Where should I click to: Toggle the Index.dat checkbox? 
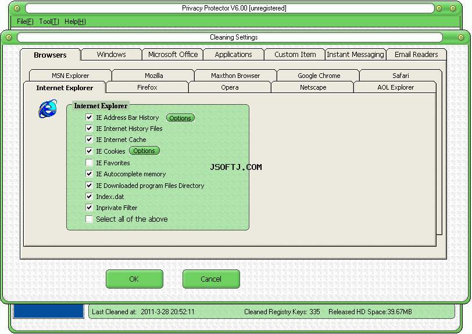[89, 197]
